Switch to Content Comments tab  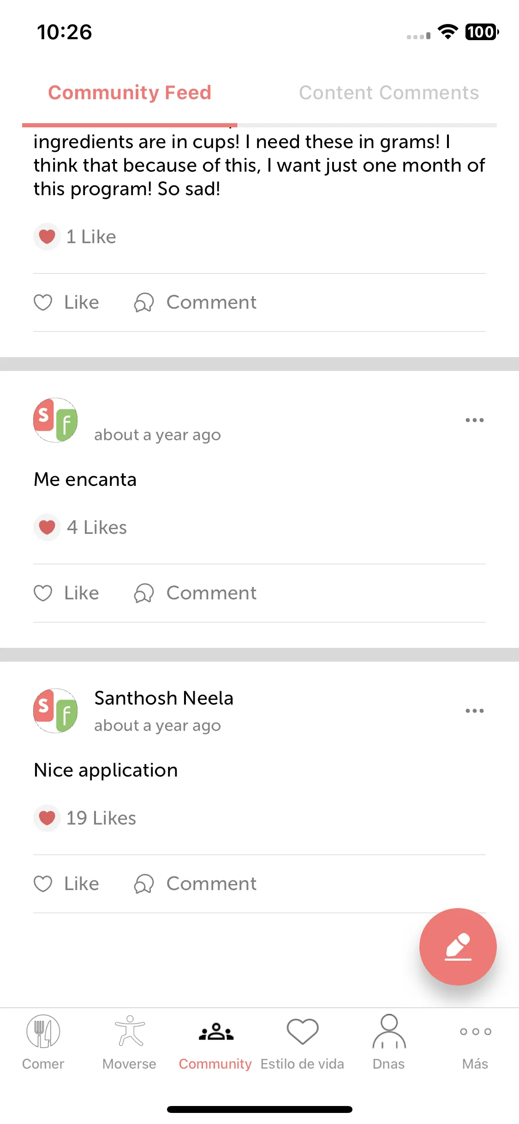pos(389,93)
